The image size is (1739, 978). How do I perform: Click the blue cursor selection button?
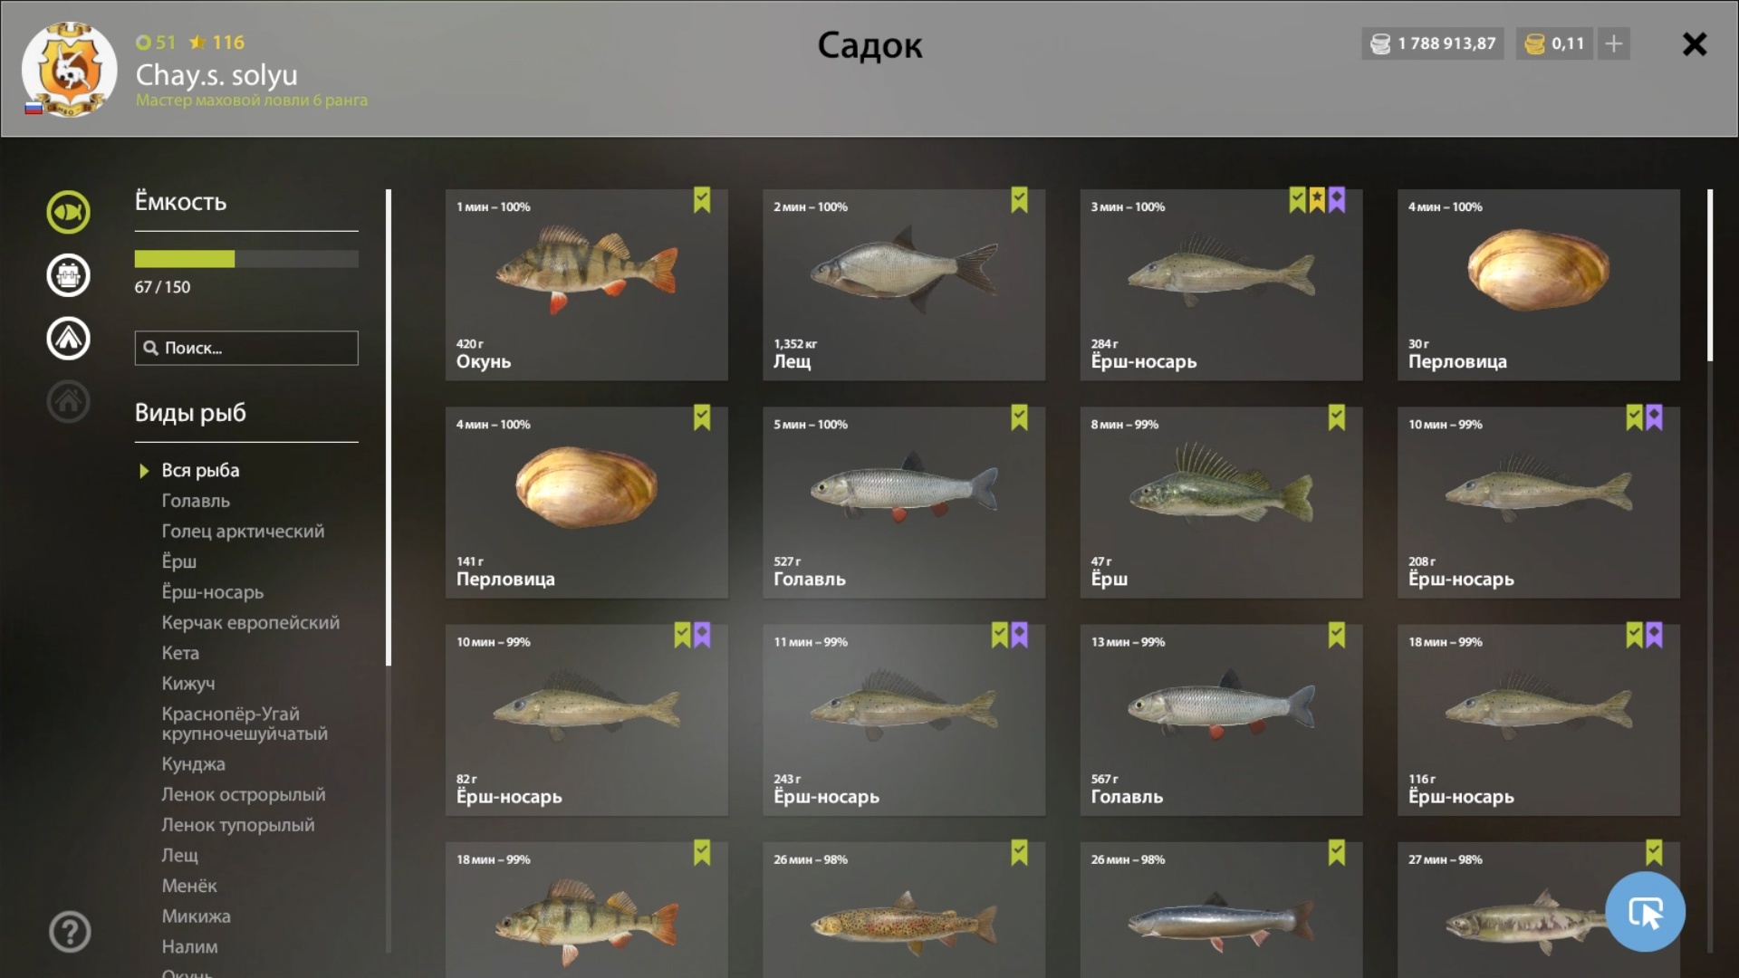coord(1645,912)
